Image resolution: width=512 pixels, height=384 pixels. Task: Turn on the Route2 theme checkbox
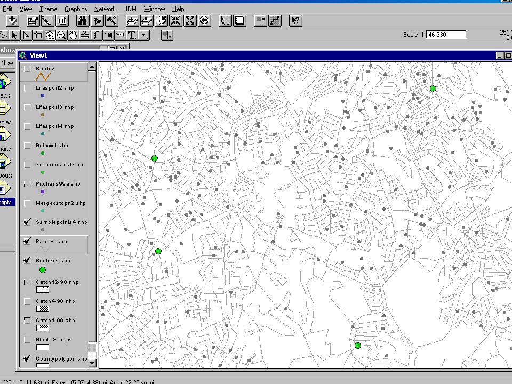[27, 69]
